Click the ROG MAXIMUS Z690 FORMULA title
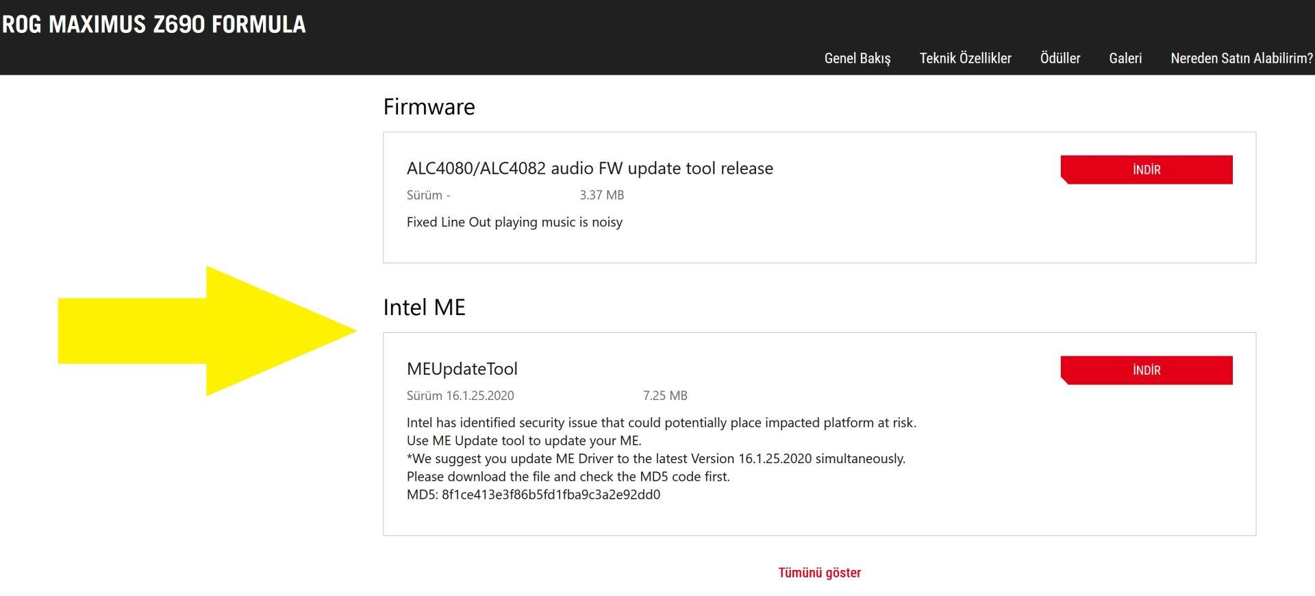 point(154,25)
